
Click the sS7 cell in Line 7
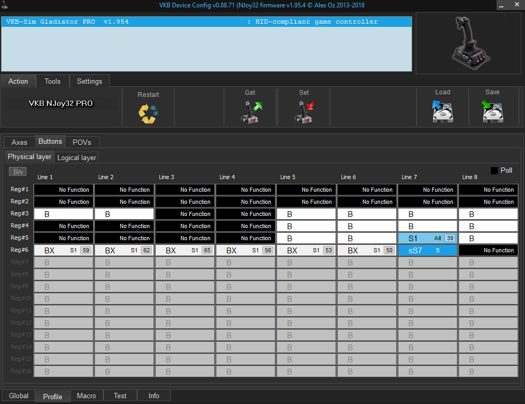427,250
